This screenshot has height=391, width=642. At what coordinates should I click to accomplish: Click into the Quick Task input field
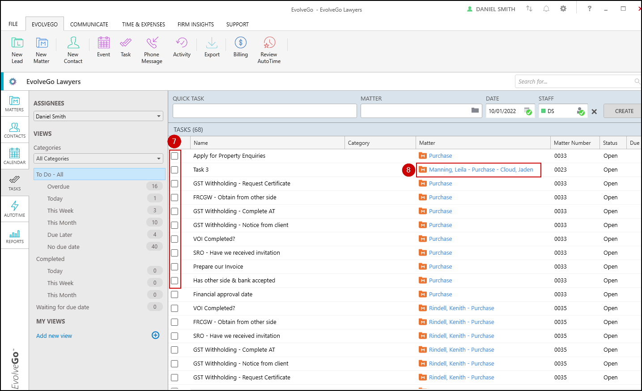point(264,111)
